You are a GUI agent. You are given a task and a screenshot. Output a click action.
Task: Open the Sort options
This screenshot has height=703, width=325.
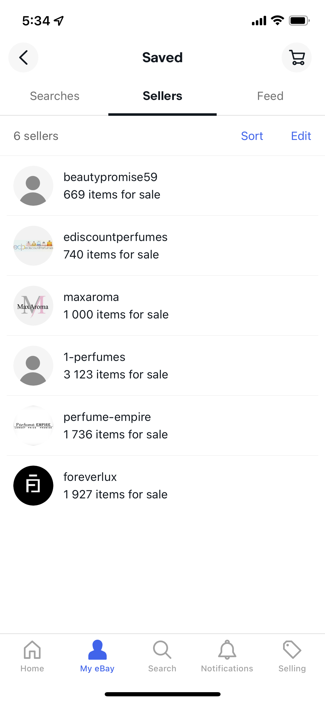(x=252, y=136)
